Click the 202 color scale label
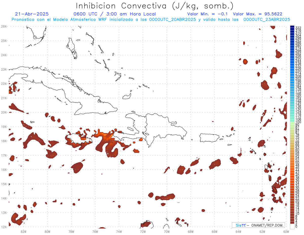304x235 pixels. tap(298, 79)
